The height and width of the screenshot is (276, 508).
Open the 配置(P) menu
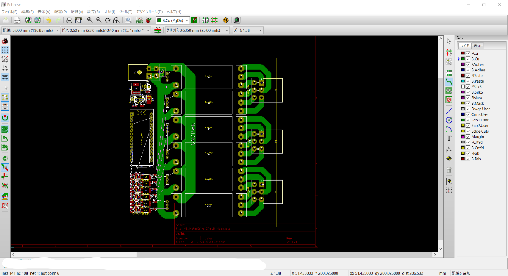click(61, 12)
